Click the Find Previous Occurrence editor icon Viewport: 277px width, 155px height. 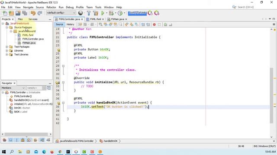[x=106, y=25]
